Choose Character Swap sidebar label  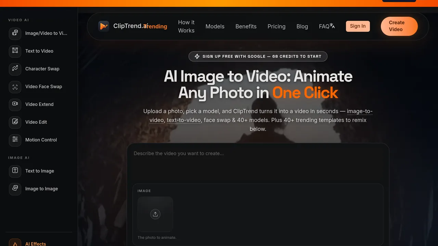pyautogui.click(x=42, y=69)
